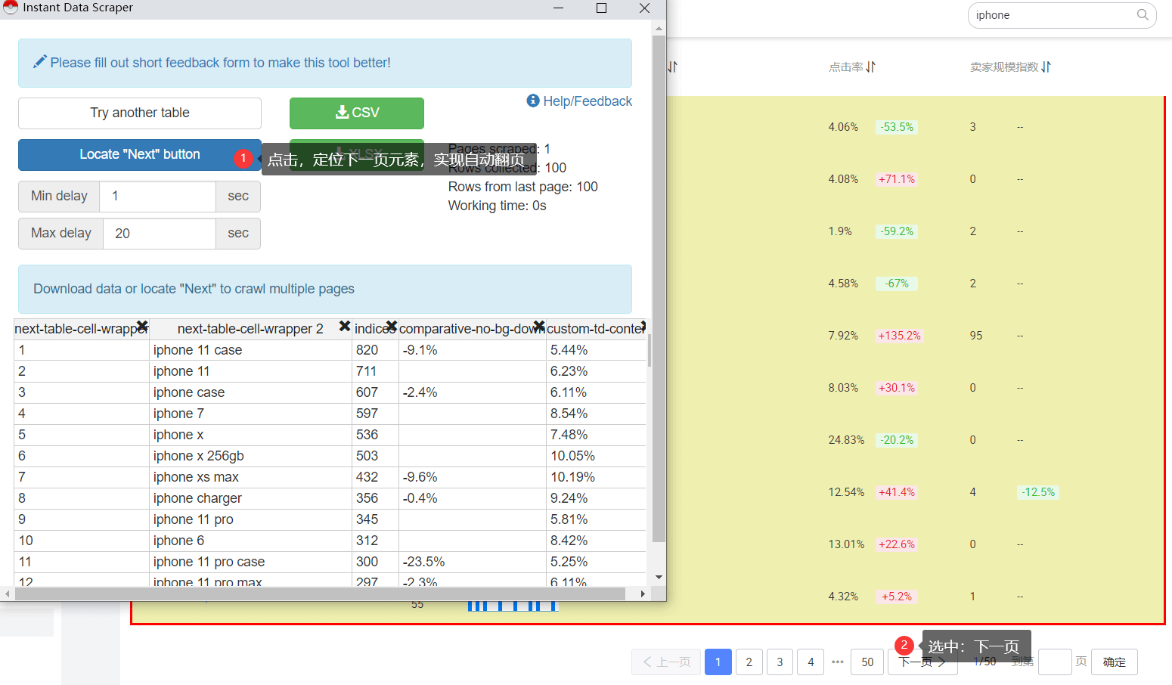Remove the first next-table-cell-wrapper column
1172x685 pixels.
[x=141, y=327]
